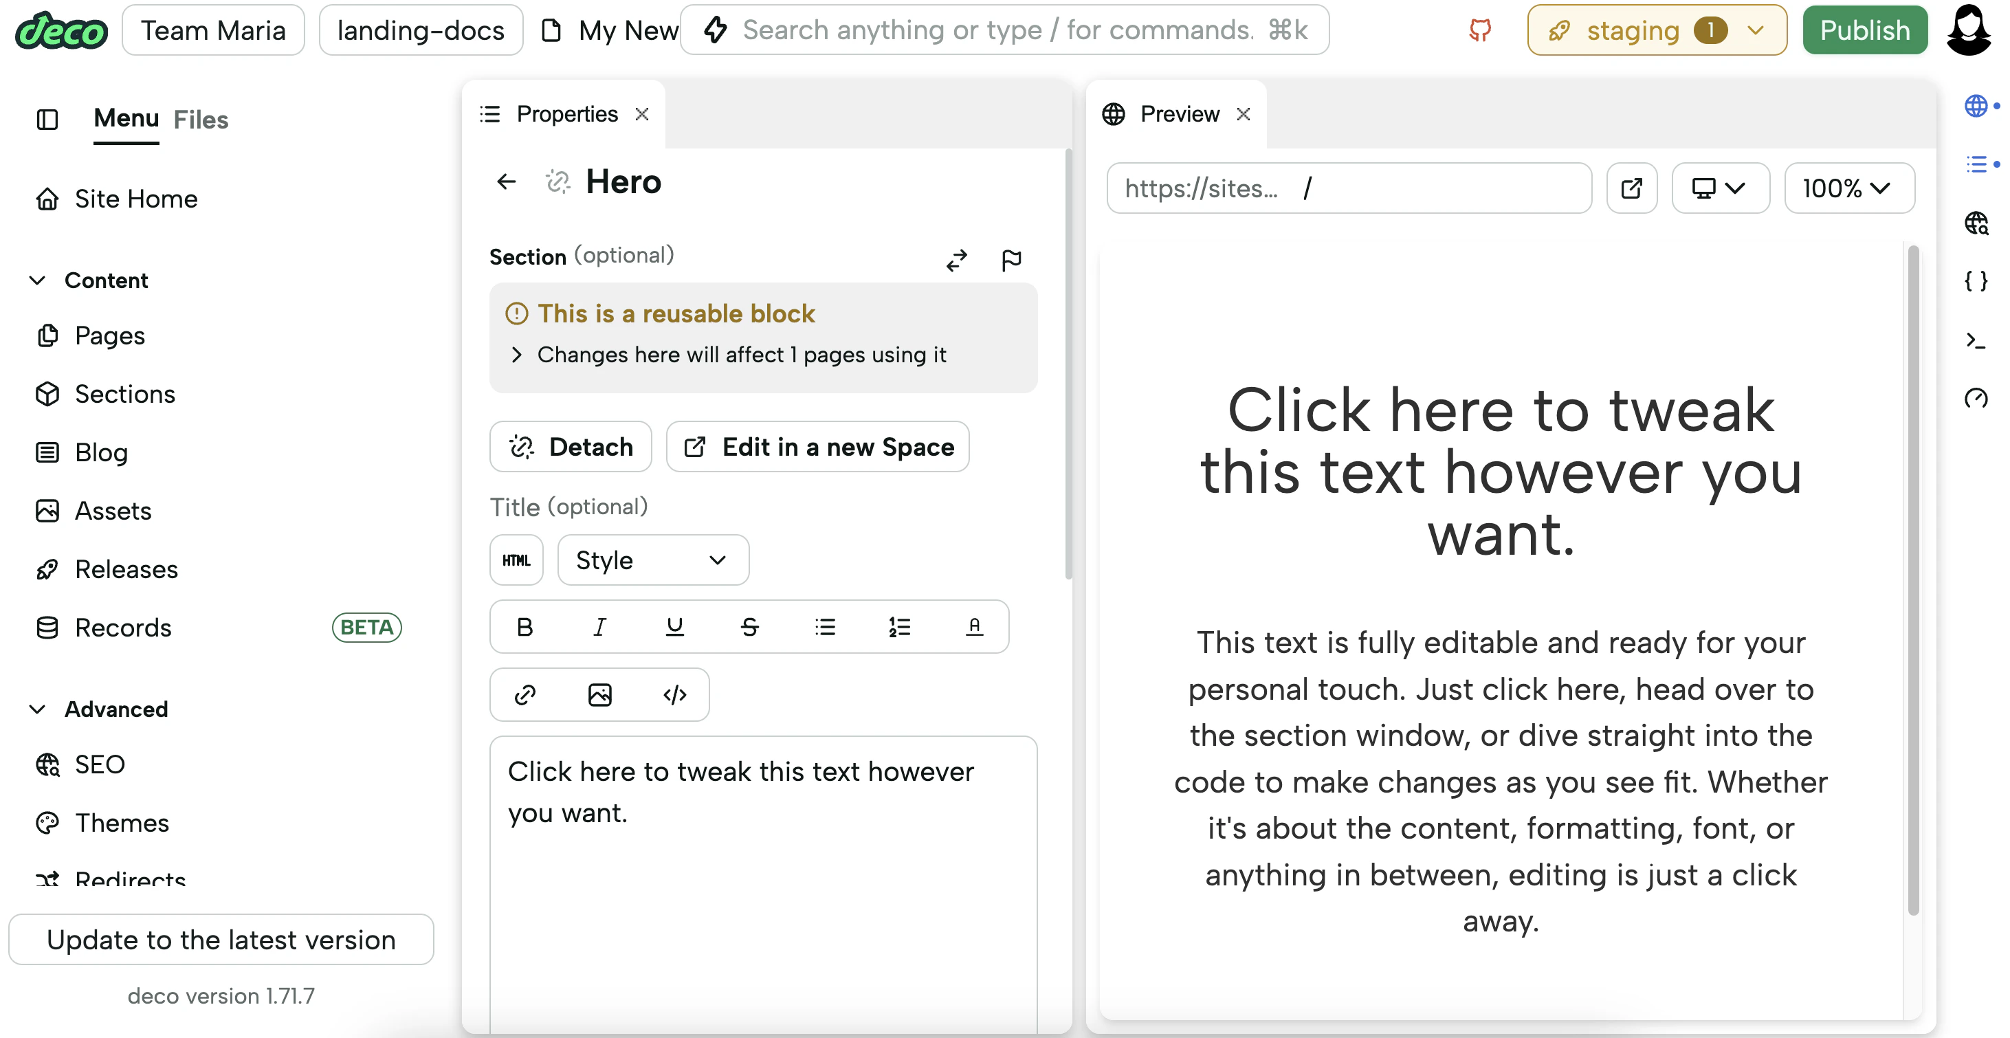Open the Style dropdown

(x=652, y=560)
